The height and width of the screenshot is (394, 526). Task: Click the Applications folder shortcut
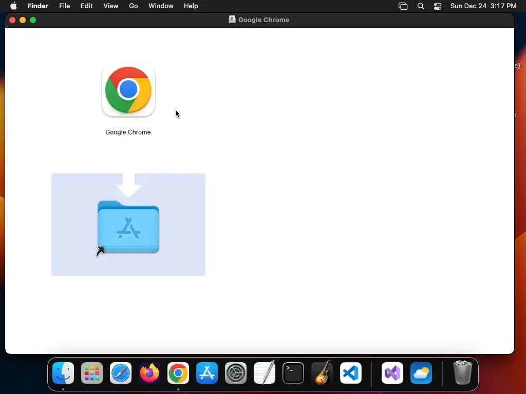pyautogui.click(x=128, y=227)
